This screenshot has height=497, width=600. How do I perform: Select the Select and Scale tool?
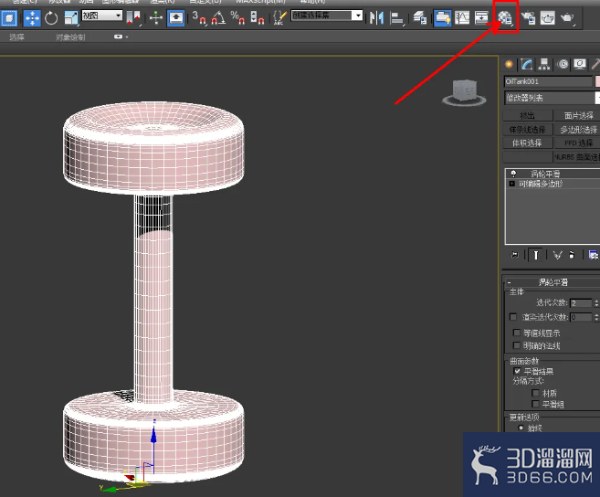(71, 18)
